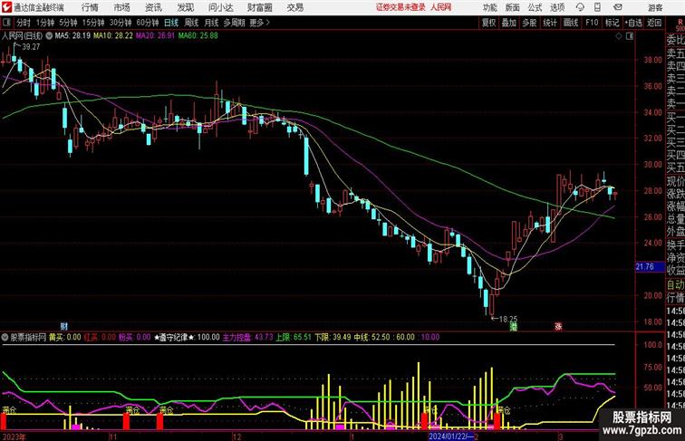Click the 18.25 low price label
This screenshot has width=685, height=441.
tap(508, 319)
